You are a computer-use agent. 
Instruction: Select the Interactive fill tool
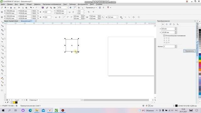point(2,82)
